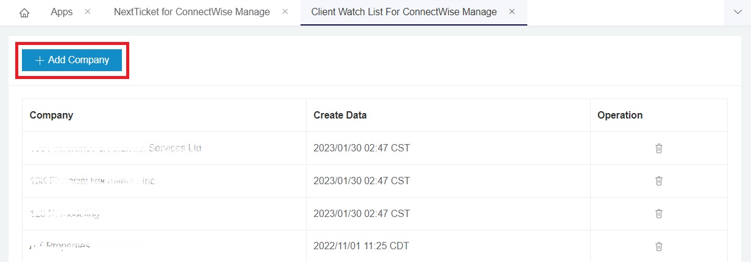Close the Client Watch List tab
This screenshot has height=262, width=751.
click(512, 12)
